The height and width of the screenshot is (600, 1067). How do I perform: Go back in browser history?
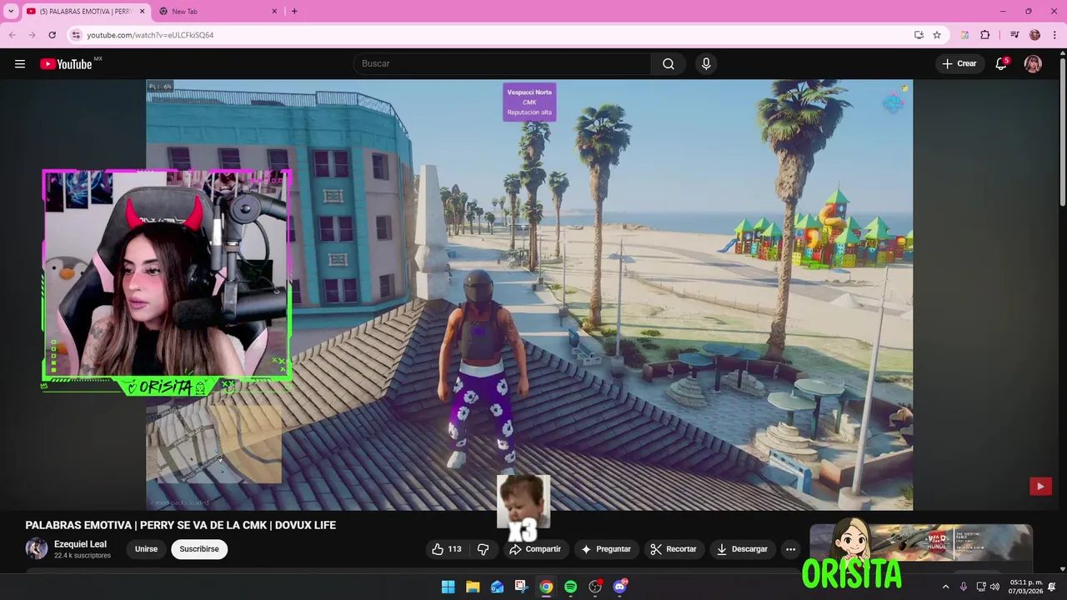coord(13,35)
